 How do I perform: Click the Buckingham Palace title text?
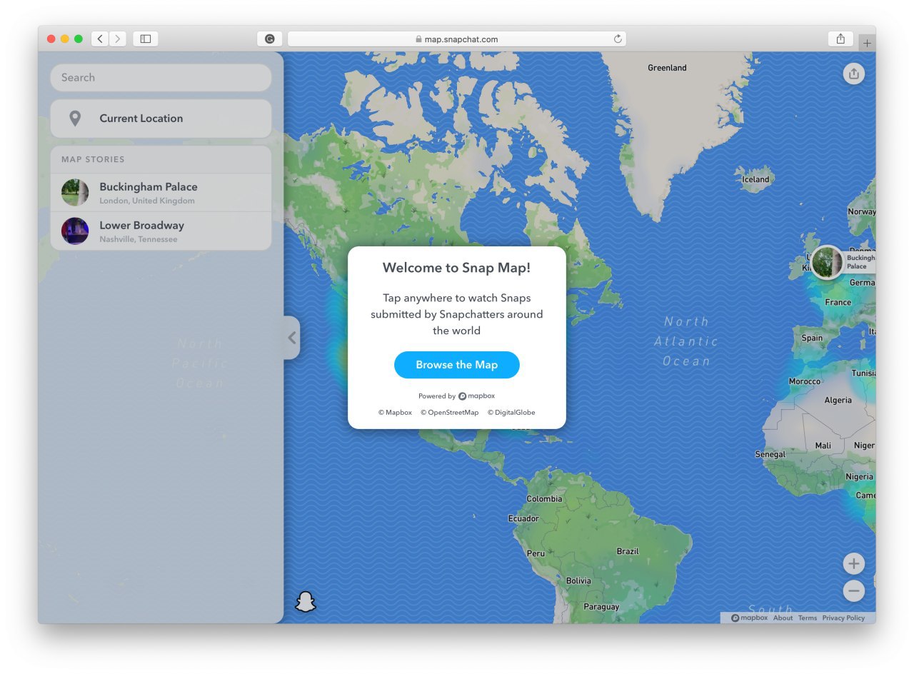tap(149, 187)
